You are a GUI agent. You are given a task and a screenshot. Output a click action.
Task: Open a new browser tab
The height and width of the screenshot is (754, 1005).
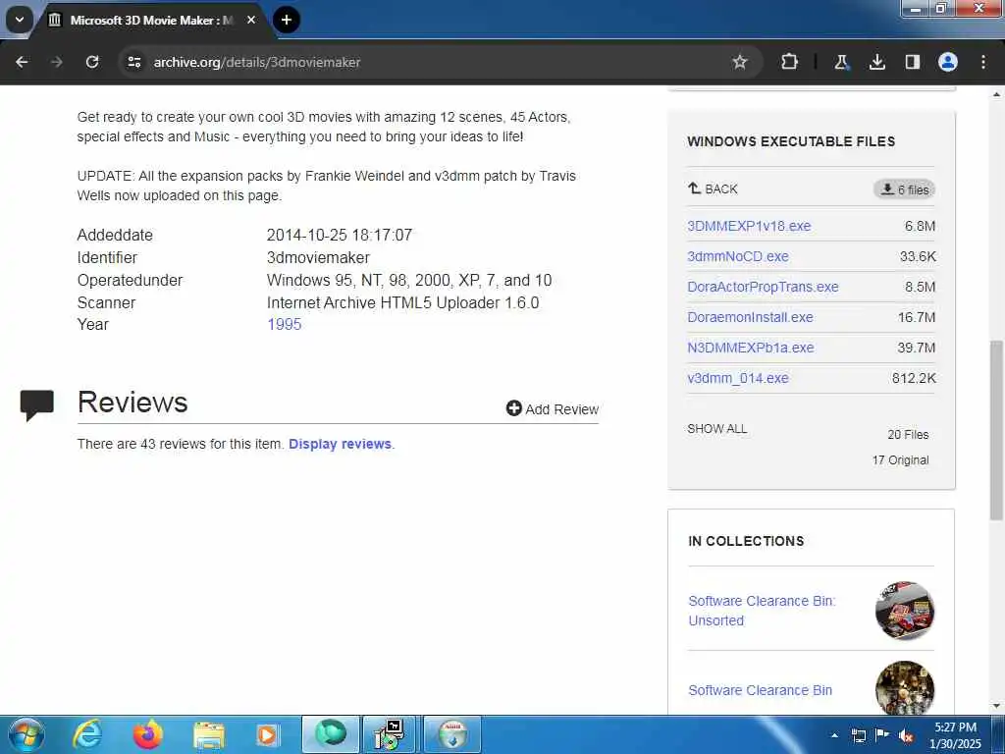click(x=287, y=20)
